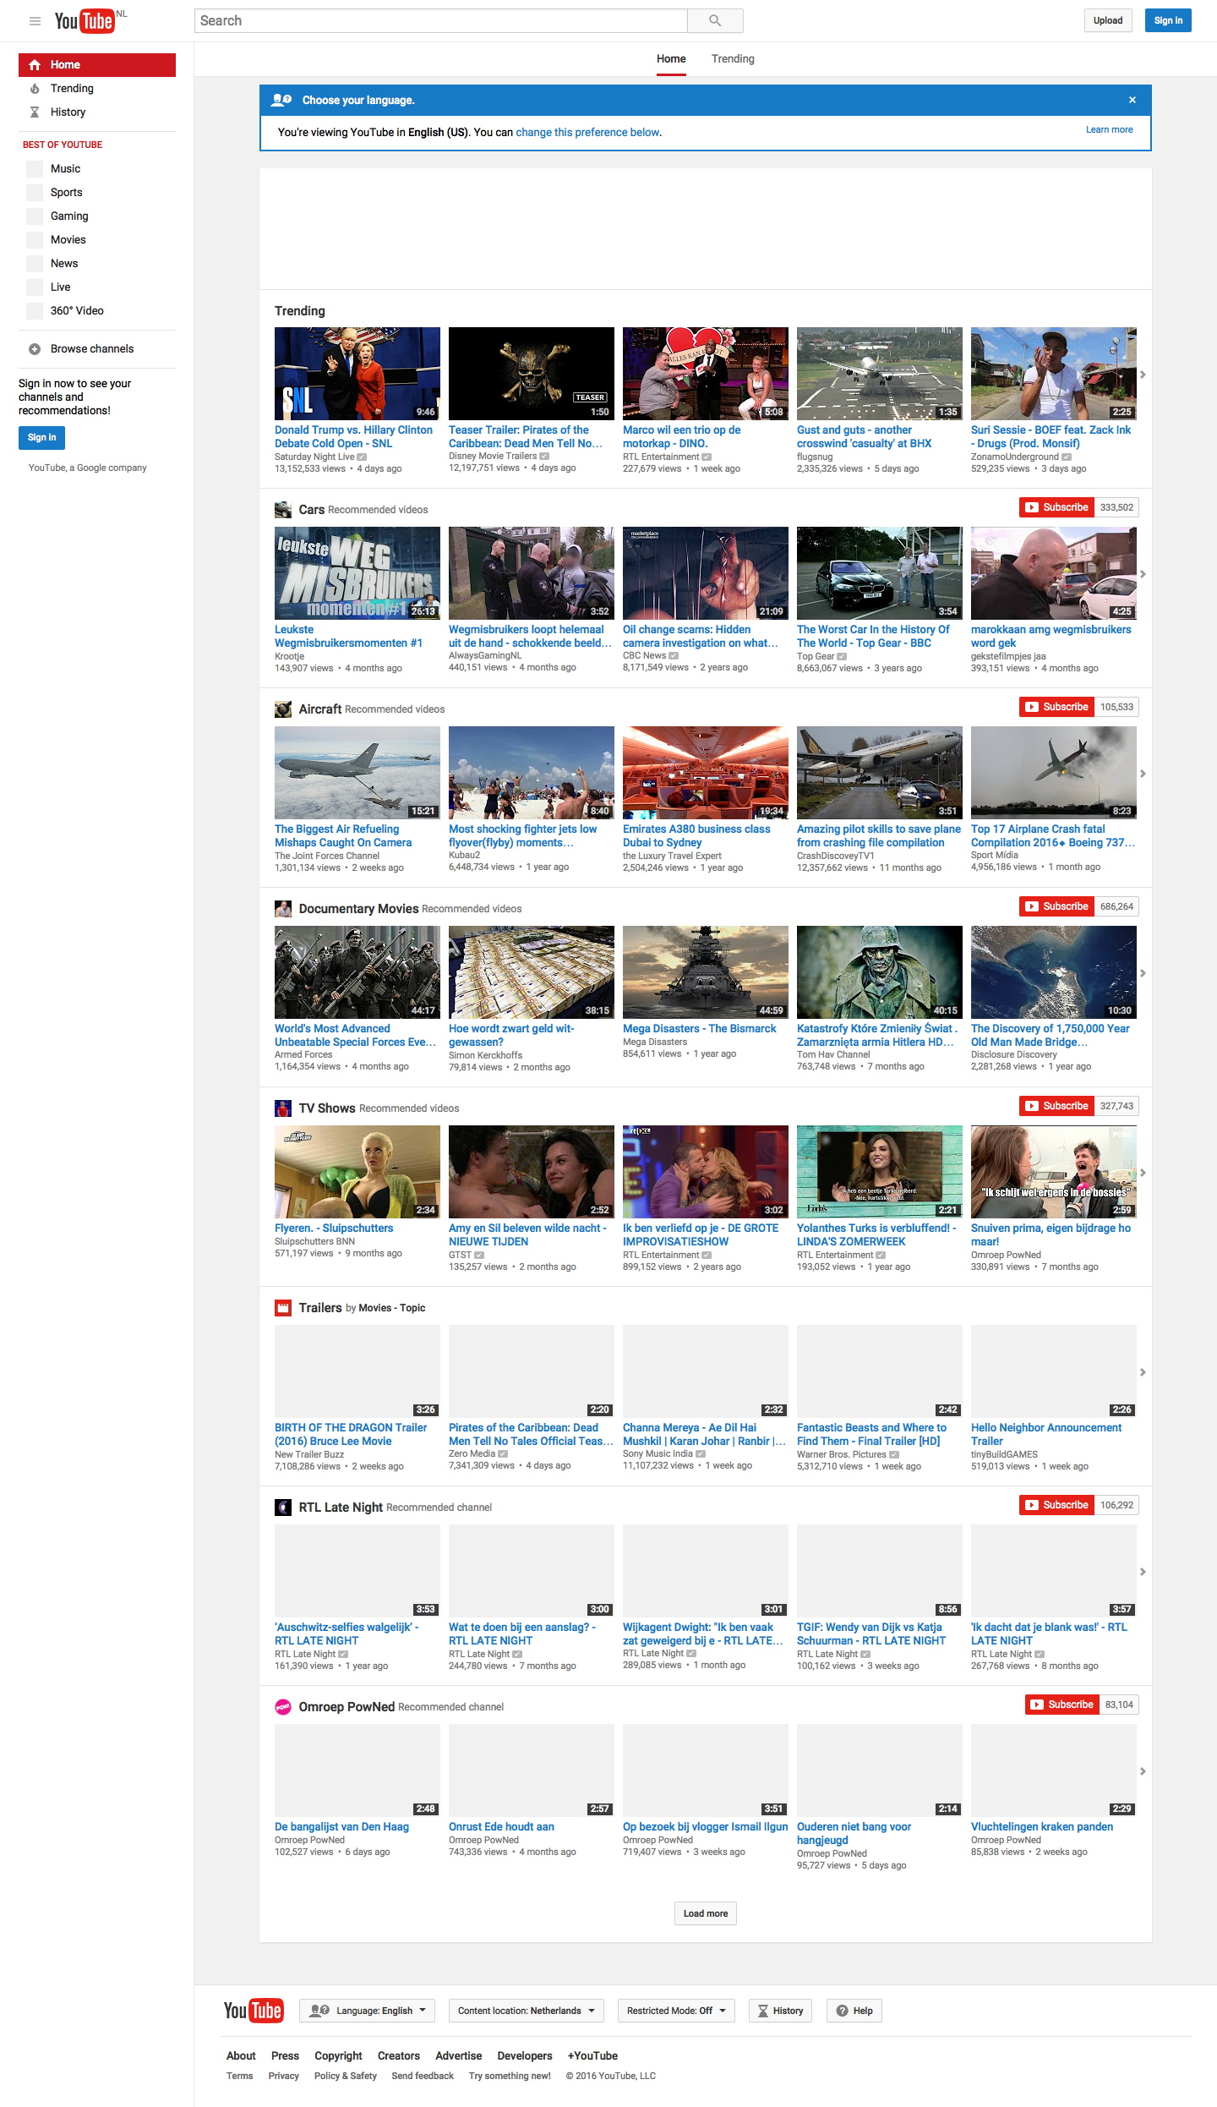This screenshot has width=1217, height=2107.
Task: Click the Documentary Movies avatar icon
Action: (283, 909)
